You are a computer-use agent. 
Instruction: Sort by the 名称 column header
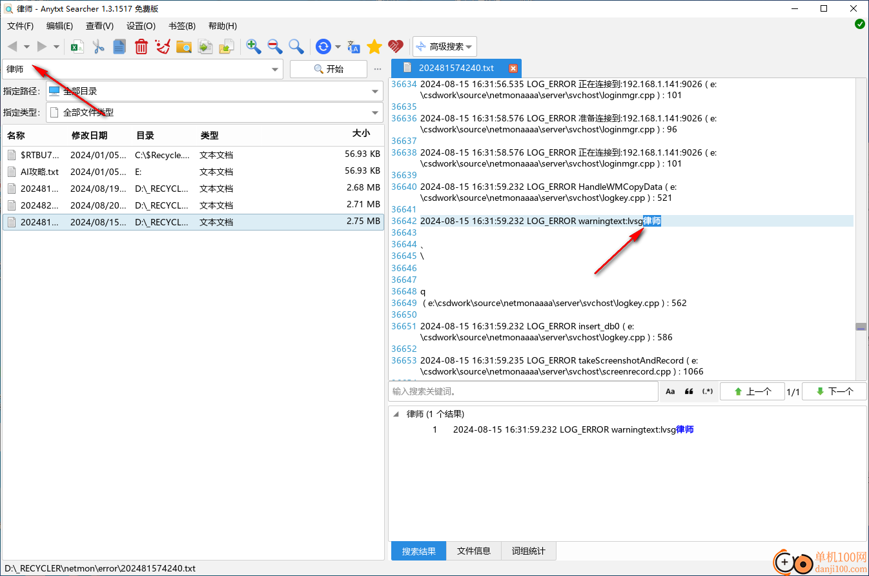coord(35,135)
